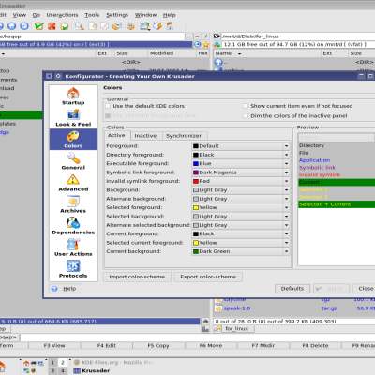
Task: Click the home toolbar icon in Krusader
Action: coord(12,26)
